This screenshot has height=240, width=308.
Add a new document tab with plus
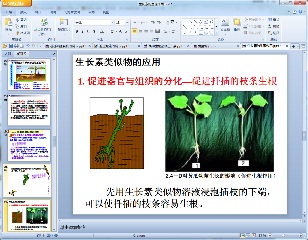[x=293, y=46]
